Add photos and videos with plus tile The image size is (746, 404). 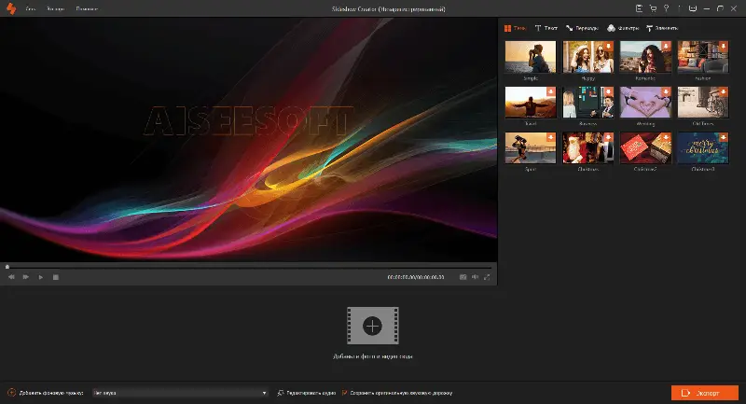pos(372,326)
